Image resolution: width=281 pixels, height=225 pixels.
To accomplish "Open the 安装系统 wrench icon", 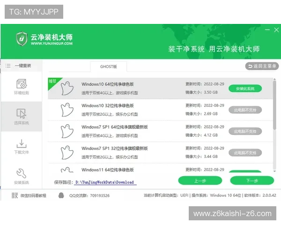I will point(22,173).
